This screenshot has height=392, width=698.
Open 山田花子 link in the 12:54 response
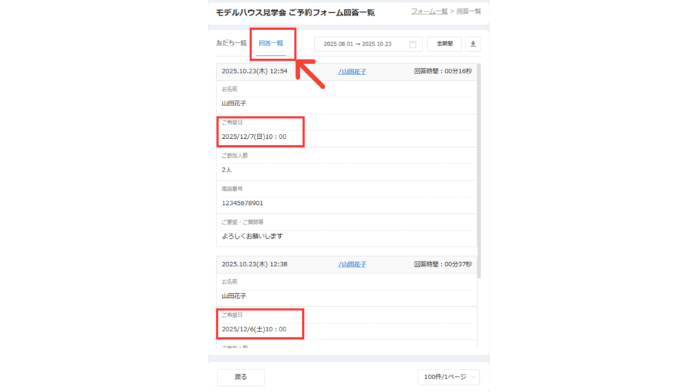click(352, 71)
